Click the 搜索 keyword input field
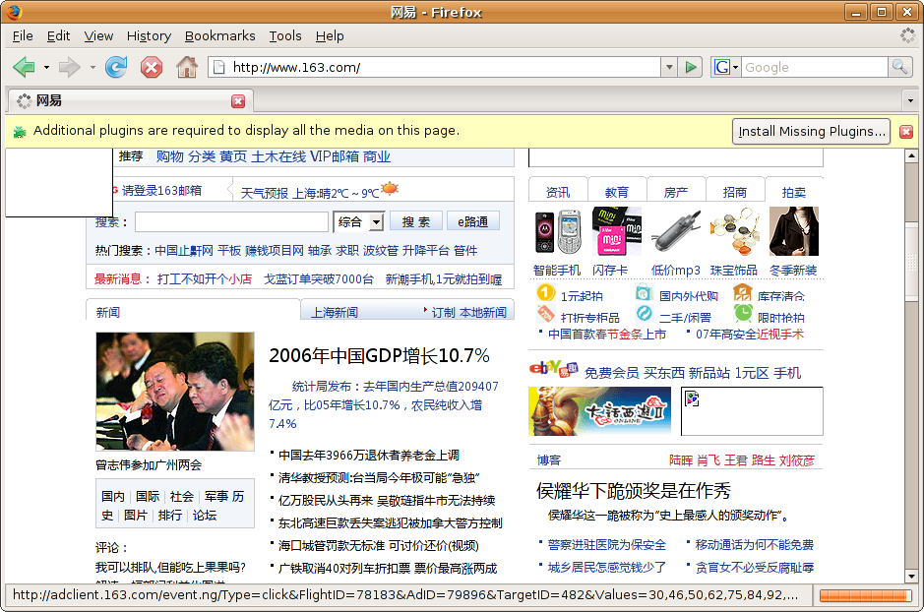Screen dimensions: 924x612 point(231,222)
